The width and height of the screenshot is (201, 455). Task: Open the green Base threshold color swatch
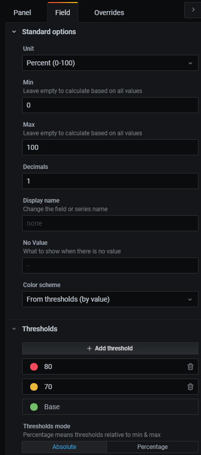34,407
